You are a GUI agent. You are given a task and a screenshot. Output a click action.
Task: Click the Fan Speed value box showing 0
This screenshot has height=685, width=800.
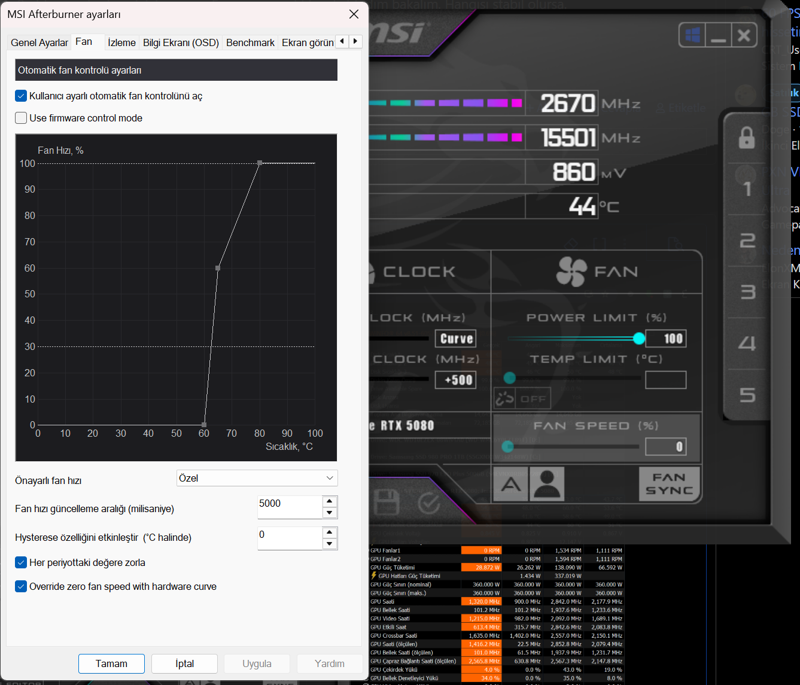(666, 446)
